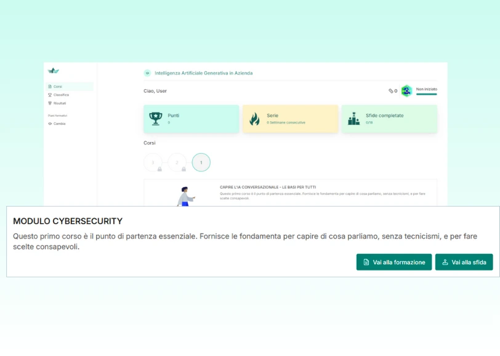Open Risultati from the sidebar
This screenshot has width=500, height=356.
[60, 103]
